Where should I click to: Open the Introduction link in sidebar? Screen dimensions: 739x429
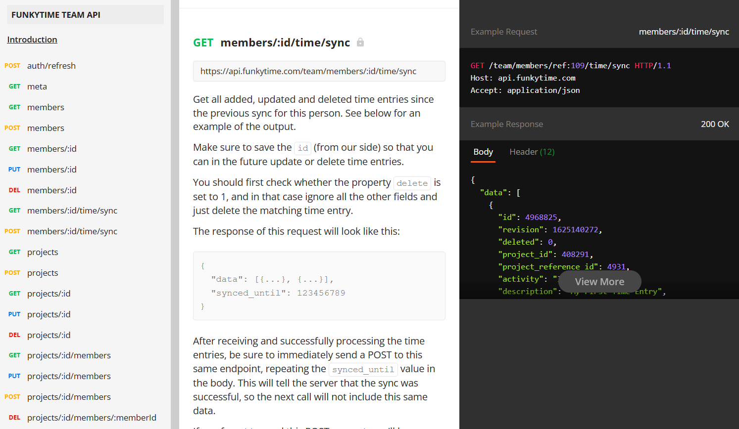coord(32,40)
